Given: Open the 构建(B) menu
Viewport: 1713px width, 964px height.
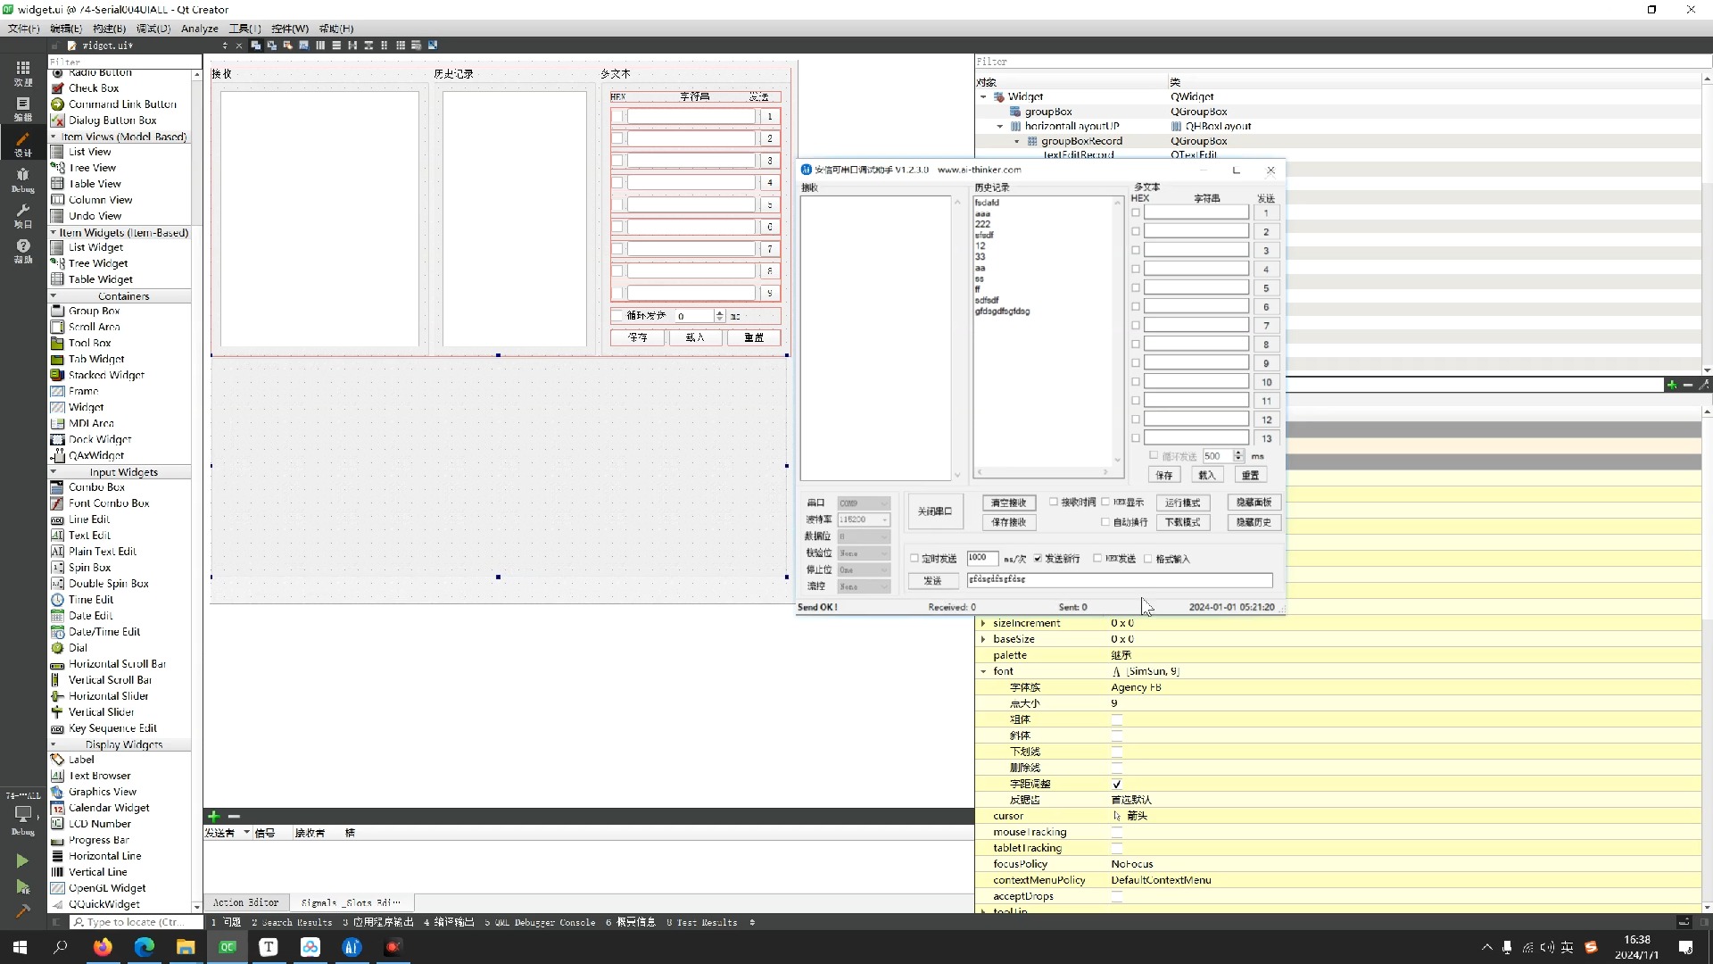Looking at the screenshot, I should (x=109, y=29).
